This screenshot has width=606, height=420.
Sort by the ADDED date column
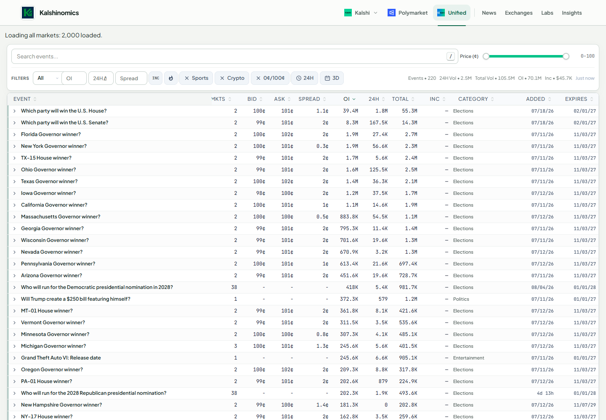coord(539,99)
